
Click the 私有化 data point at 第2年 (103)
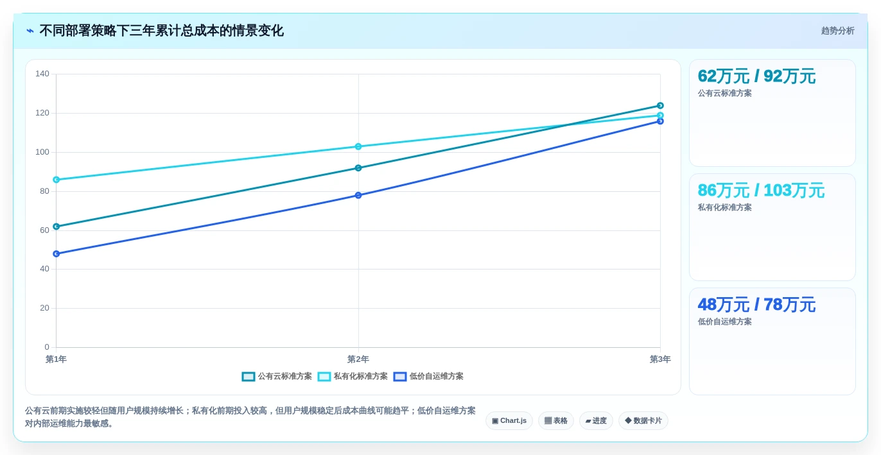click(x=358, y=146)
